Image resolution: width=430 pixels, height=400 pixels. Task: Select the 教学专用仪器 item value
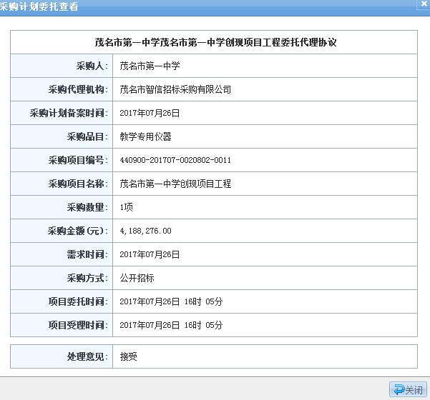coord(145,136)
